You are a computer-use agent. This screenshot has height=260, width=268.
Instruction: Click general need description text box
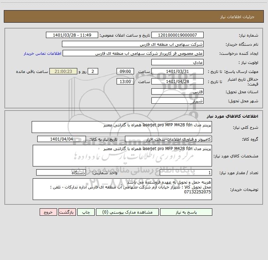(122, 127)
